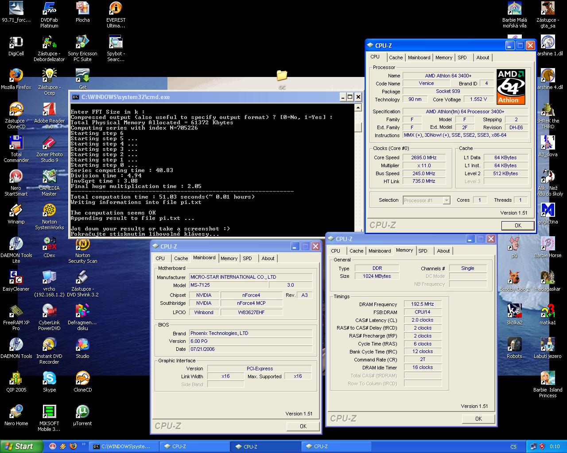Open the CDex desktop icon

click(49, 247)
